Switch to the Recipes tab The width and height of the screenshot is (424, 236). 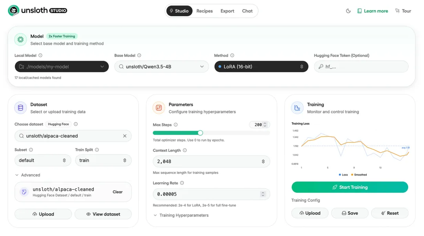coord(205,11)
